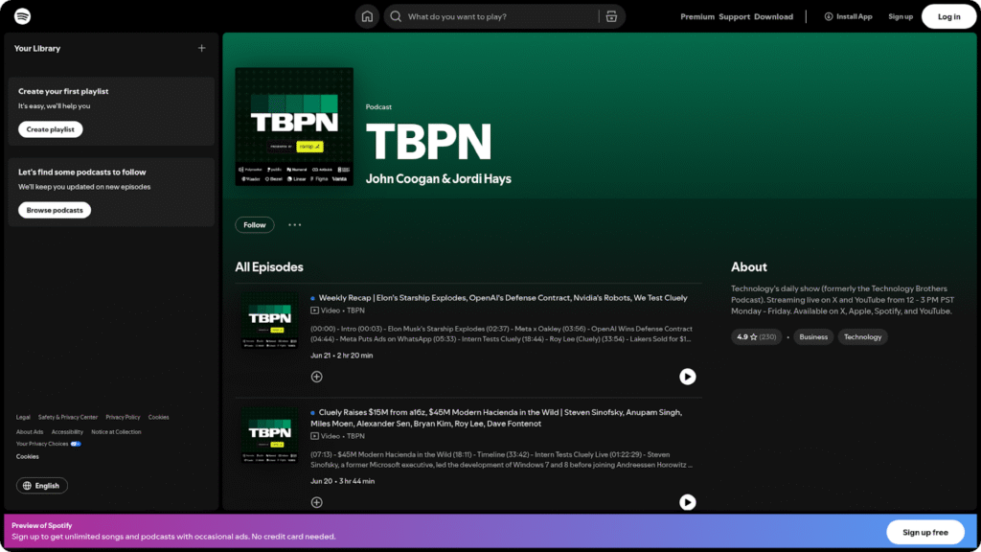Open Safety & Privacy Center link
The height and width of the screenshot is (552, 981).
(68, 417)
